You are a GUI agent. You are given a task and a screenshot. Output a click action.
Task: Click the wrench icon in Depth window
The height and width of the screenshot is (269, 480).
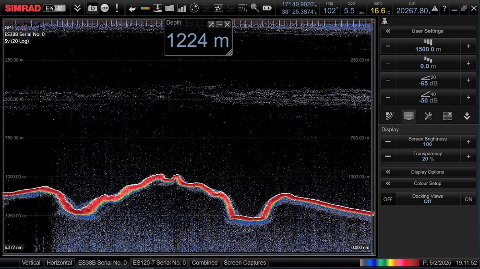click(x=211, y=24)
